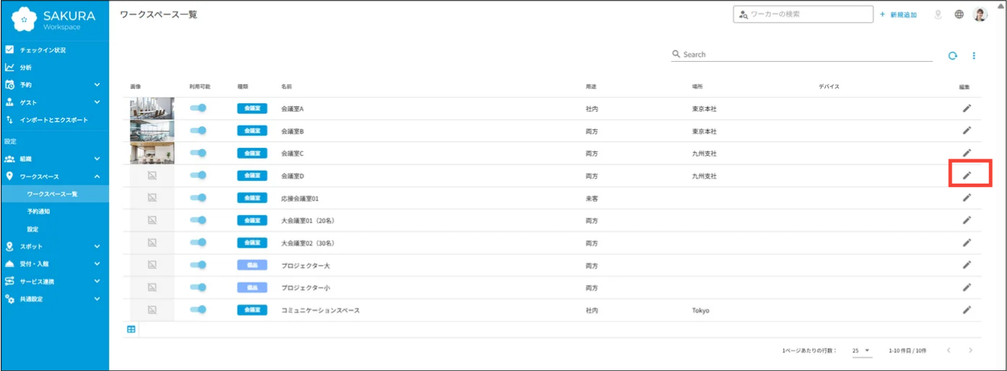This screenshot has height=371, width=1007.
Task: Click the table view icon below the list
Action: pyautogui.click(x=131, y=329)
